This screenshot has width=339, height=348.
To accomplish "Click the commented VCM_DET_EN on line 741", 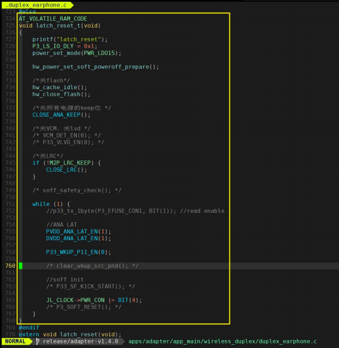I will [67, 135].
